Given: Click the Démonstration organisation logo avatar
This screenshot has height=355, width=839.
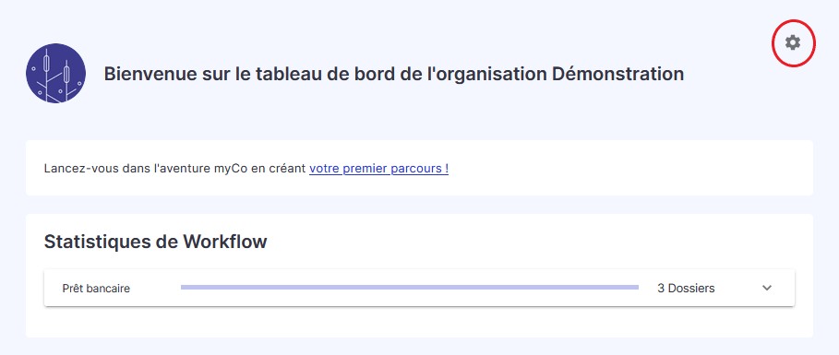Looking at the screenshot, I should tap(55, 73).
